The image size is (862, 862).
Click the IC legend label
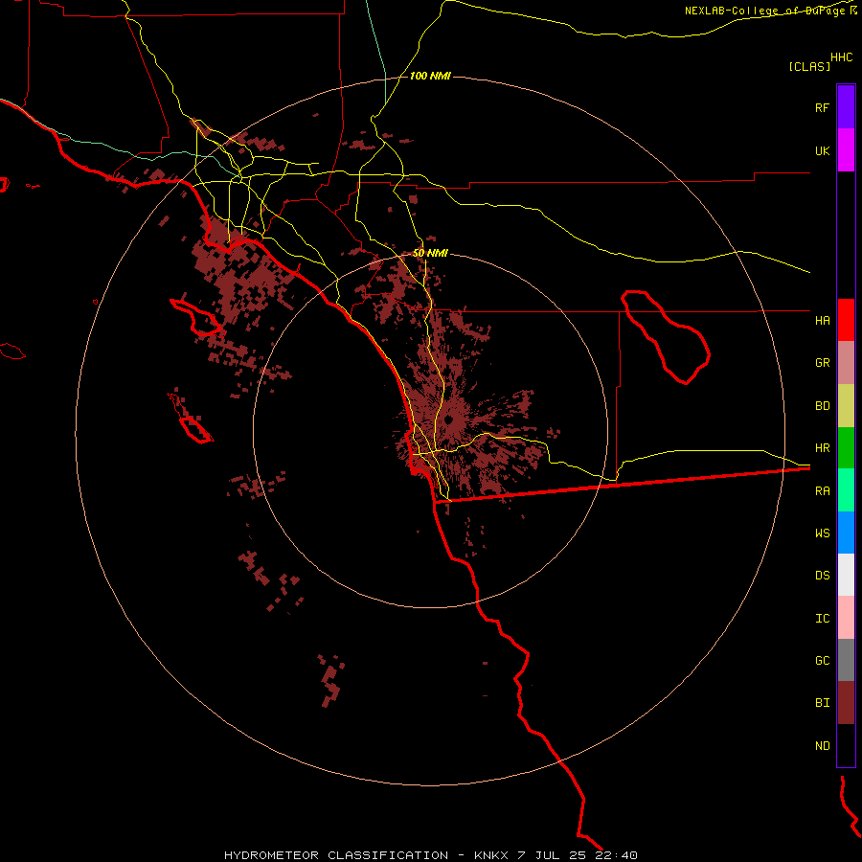coord(822,619)
